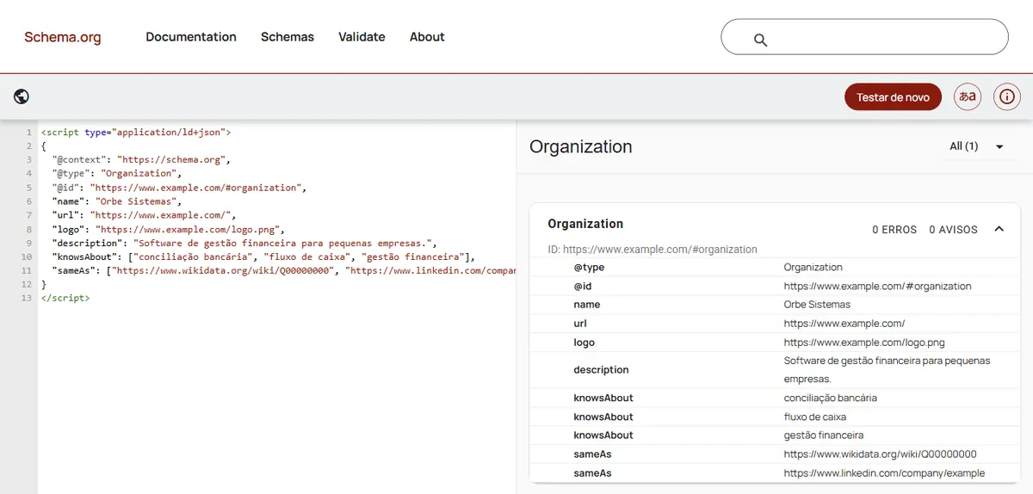Click the Organization results heading
Screen dimensions: 1033x494
click(x=581, y=146)
